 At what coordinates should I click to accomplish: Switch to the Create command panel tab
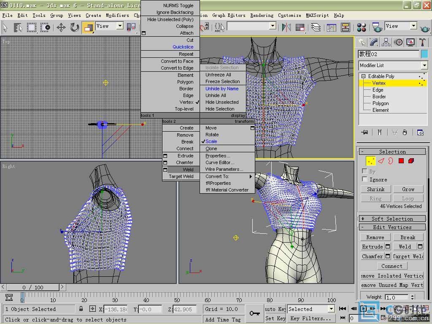point(362,43)
